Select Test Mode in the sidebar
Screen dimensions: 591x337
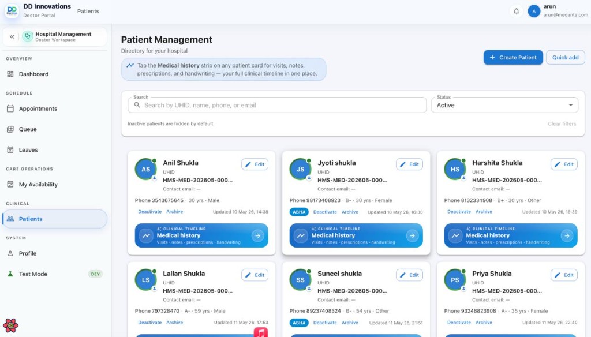(55, 274)
